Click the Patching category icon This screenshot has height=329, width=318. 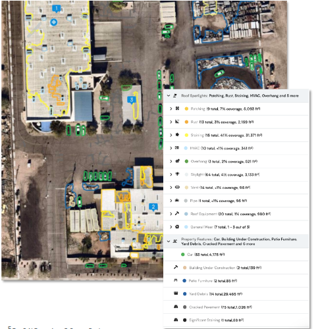(177, 109)
